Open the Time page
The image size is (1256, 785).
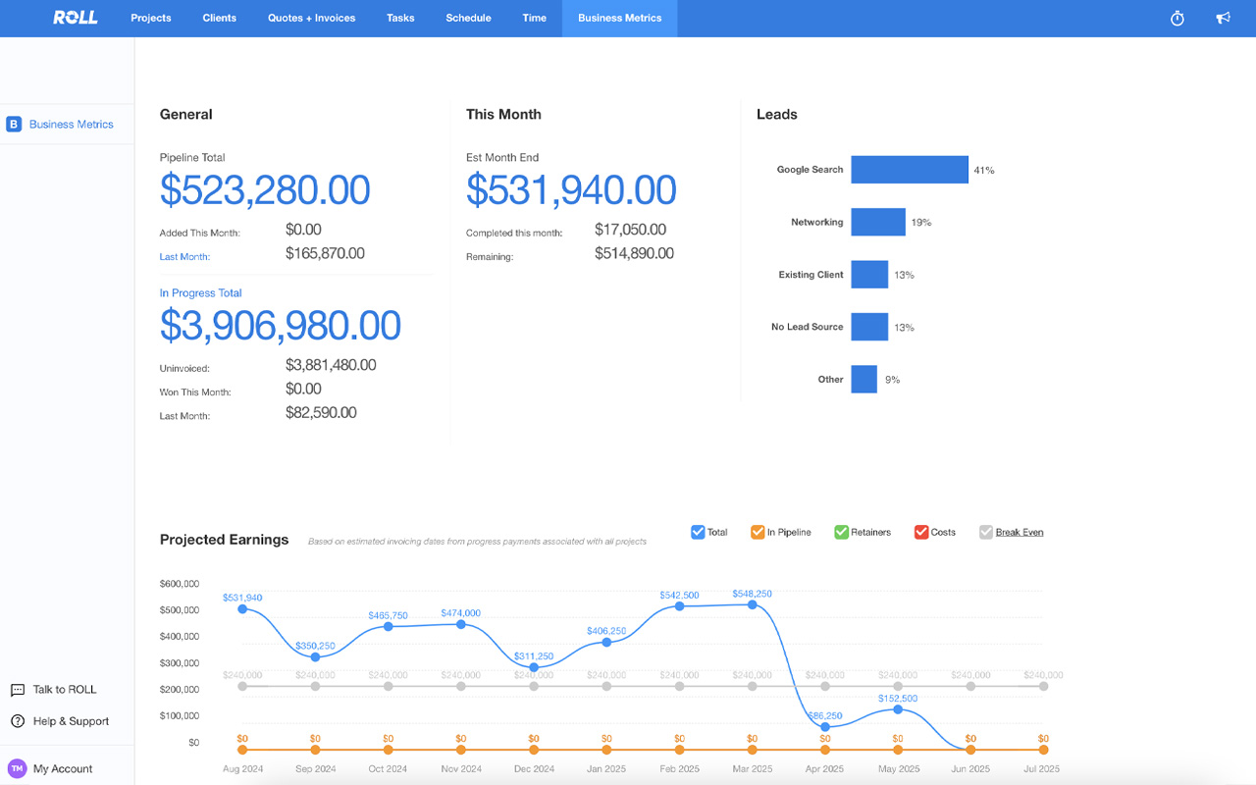tap(535, 18)
